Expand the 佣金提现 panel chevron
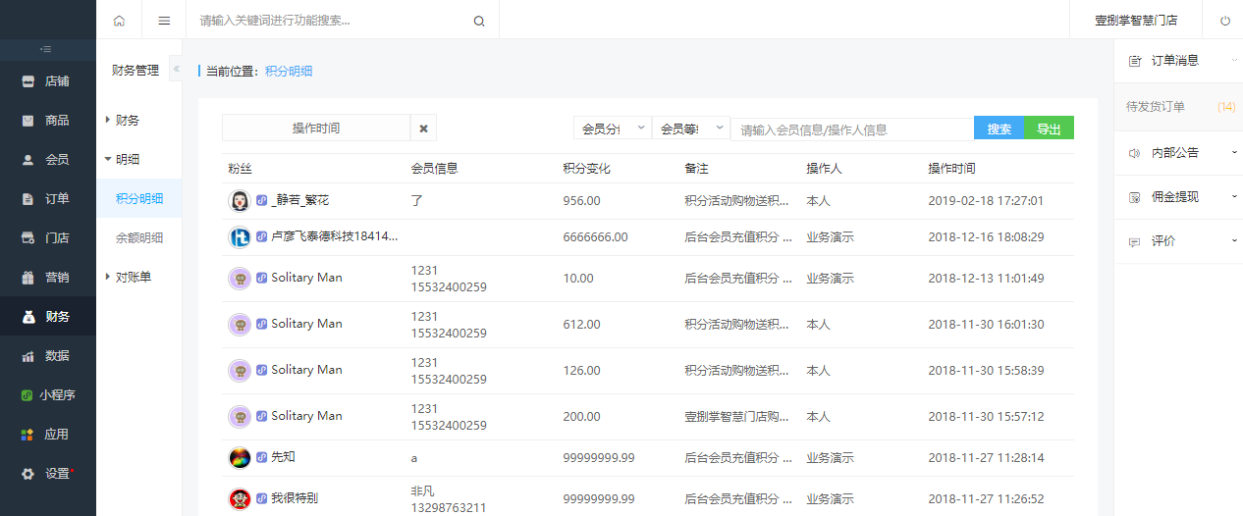 [1233, 197]
